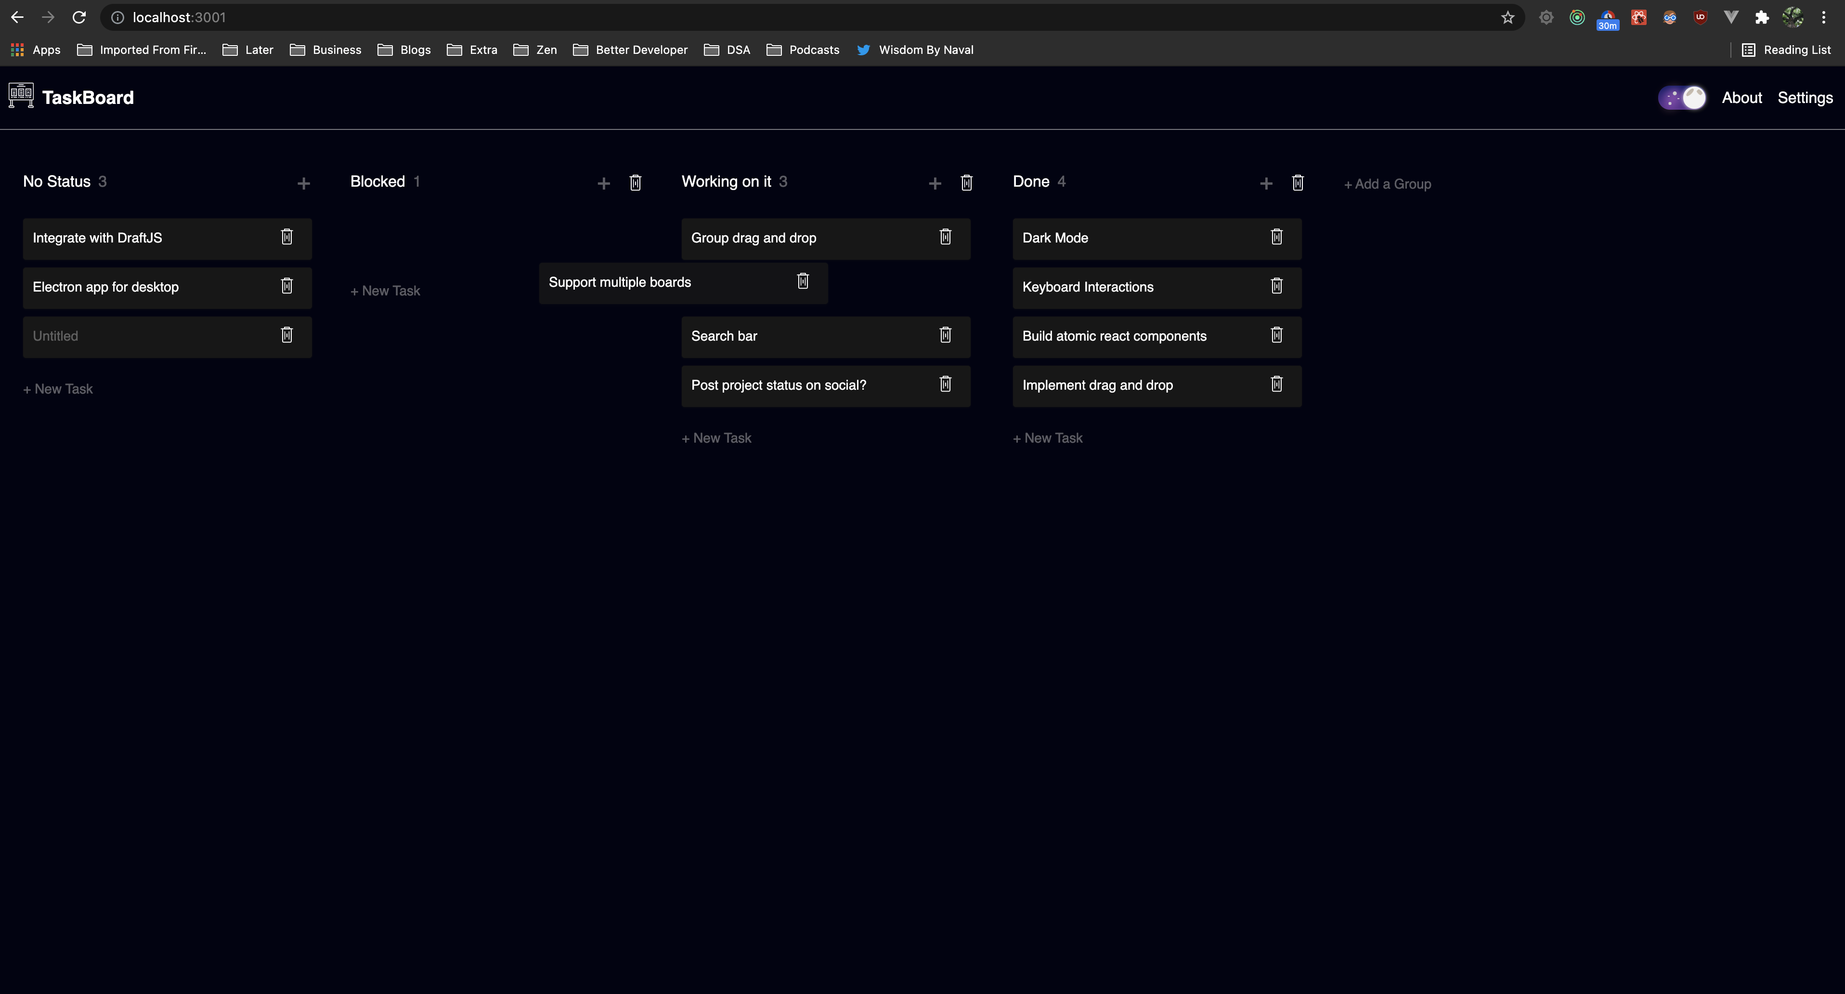Screen dimensions: 1845x994
Task: Open Settings from the header
Action: point(1804,97)
